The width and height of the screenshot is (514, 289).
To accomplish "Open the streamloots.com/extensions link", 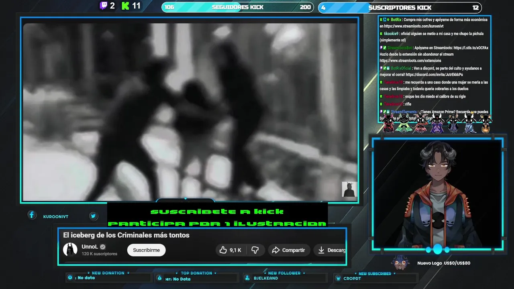I will click(410, 61).
